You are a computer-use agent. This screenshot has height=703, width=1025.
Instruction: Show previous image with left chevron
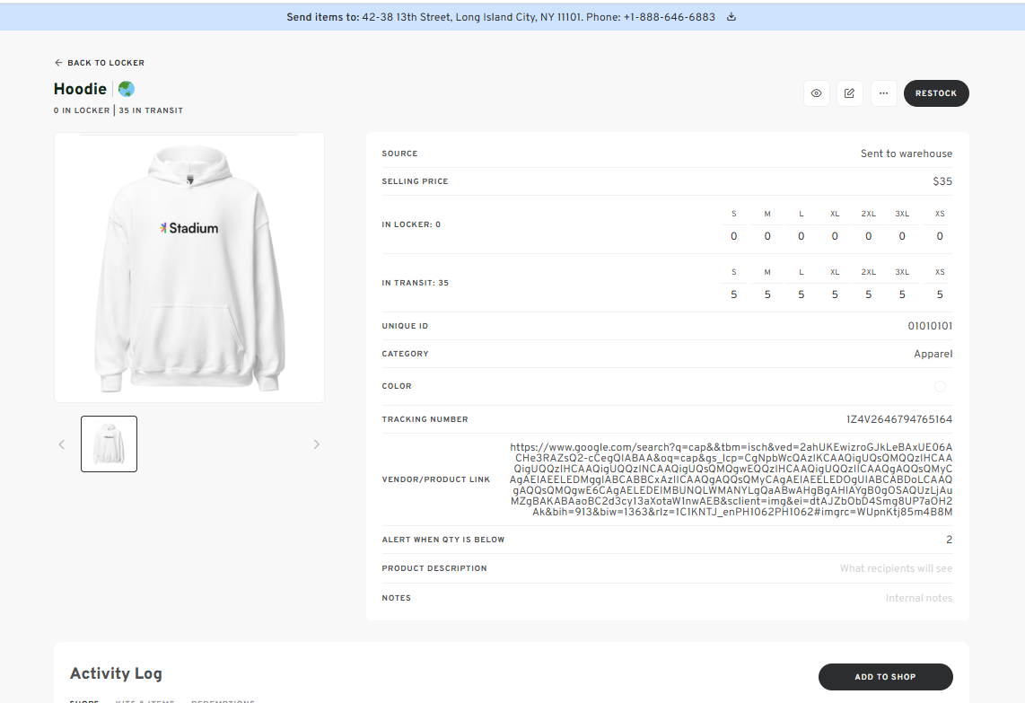[61, 444]
